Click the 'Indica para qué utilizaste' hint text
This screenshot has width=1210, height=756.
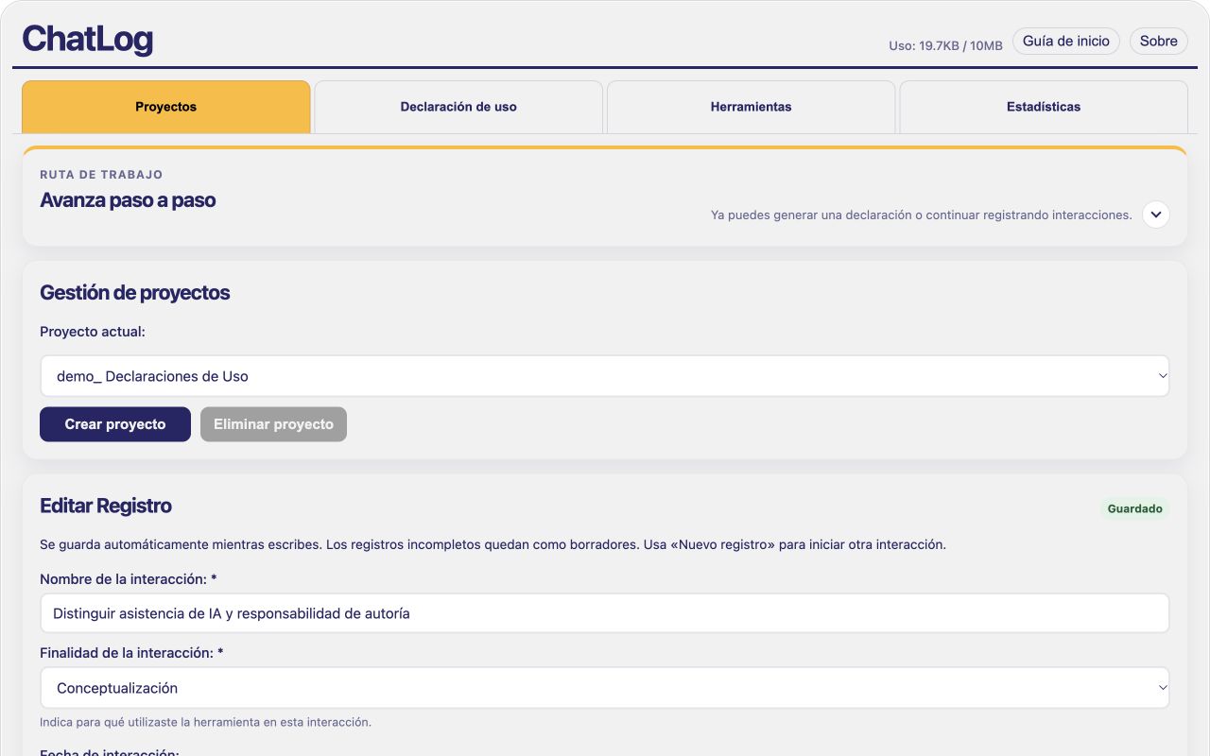(205, 722)
